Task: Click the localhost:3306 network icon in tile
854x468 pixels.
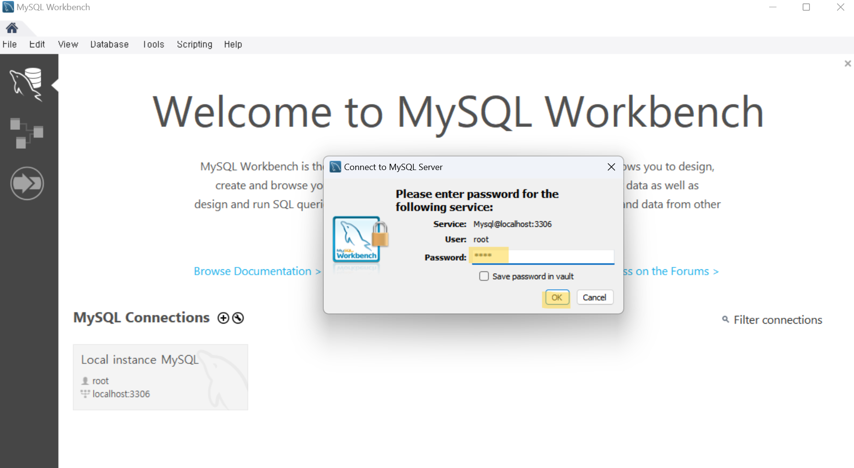Action: [x=85, y=394]
